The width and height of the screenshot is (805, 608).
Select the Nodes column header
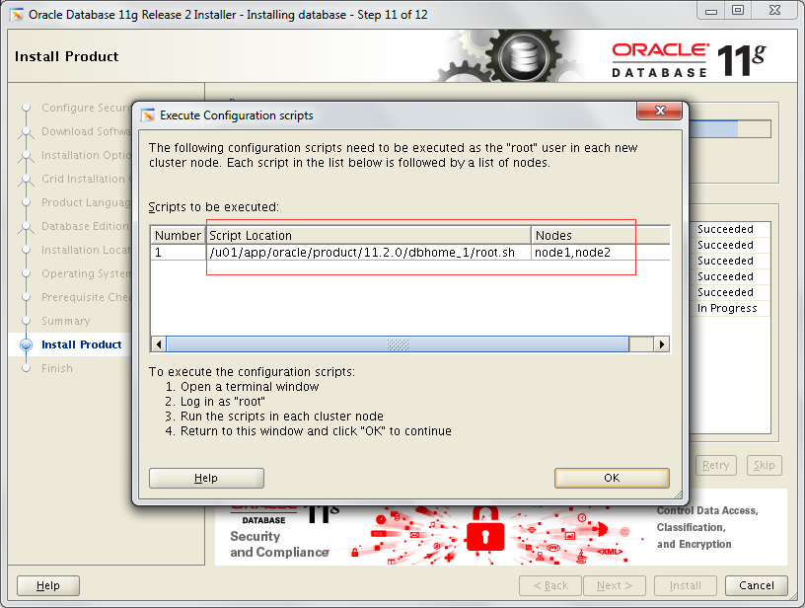pyautogui.click(x=600, y=236)
